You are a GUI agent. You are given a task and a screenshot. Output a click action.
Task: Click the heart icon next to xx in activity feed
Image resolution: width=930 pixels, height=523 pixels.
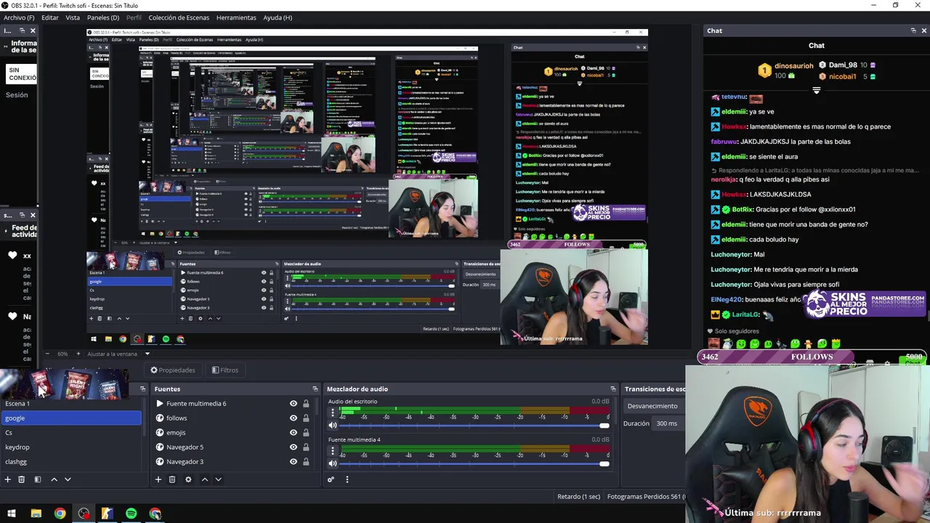point(12,256)
